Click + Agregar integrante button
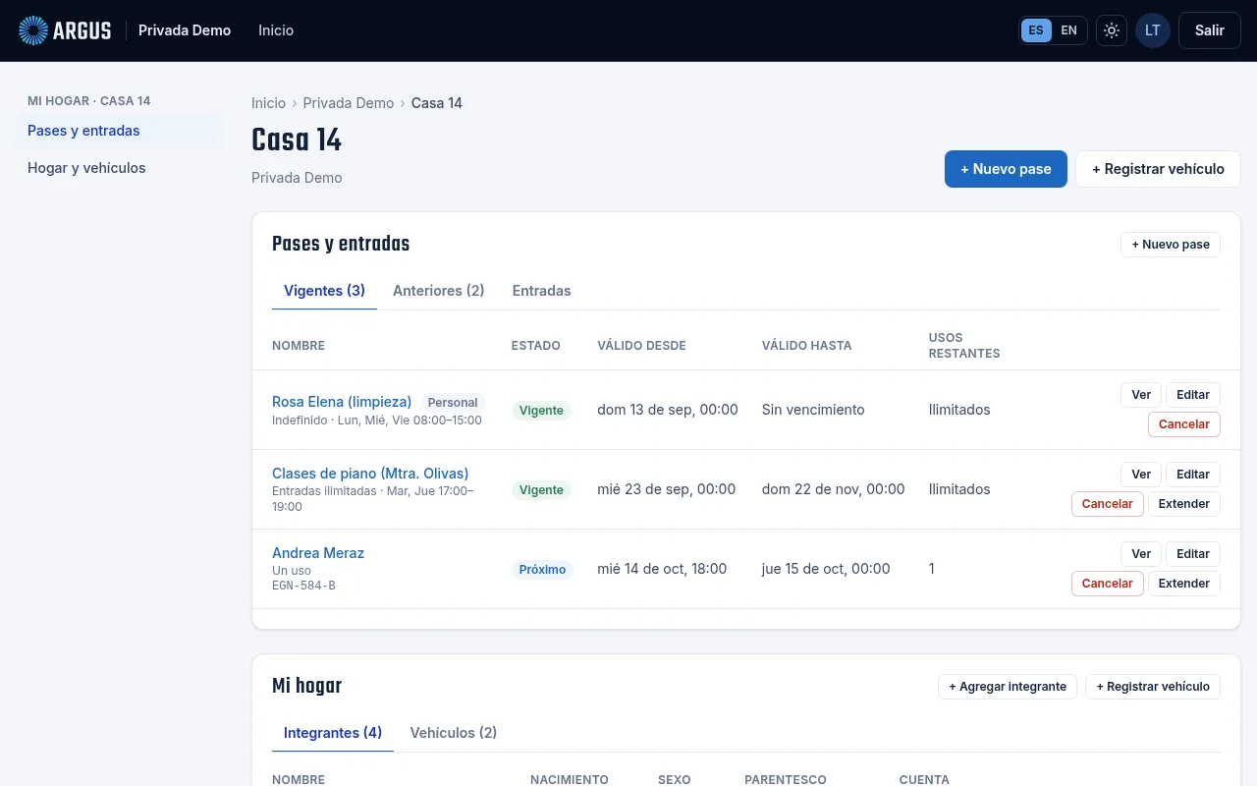Screen dimensions: 1257x786 coord(1008,687)
